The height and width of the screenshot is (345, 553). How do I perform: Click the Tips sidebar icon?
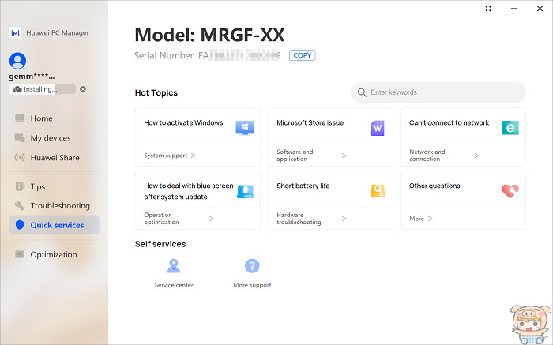(x=20, y=186)
